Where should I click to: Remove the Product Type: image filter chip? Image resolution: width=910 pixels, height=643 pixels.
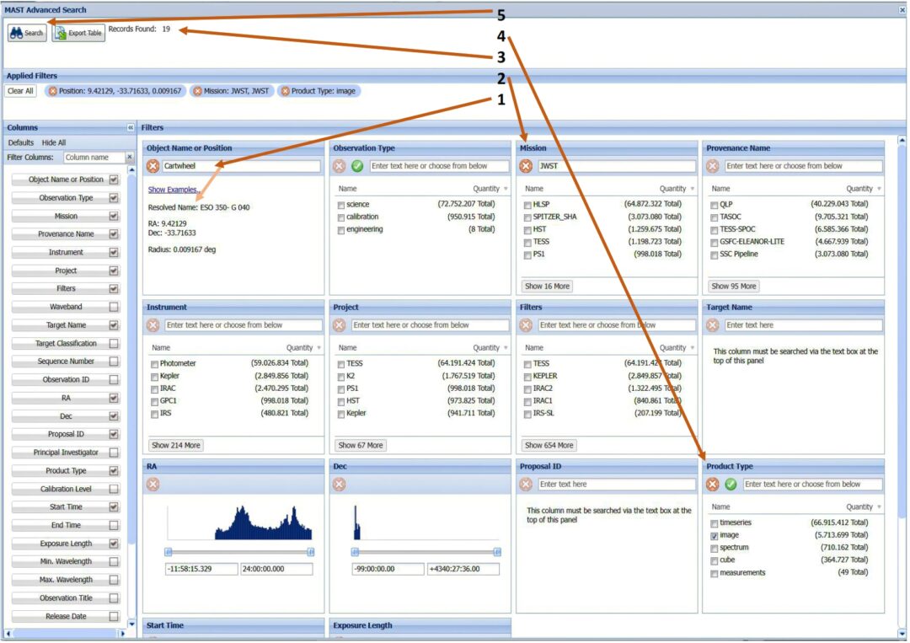click(285, 91)
